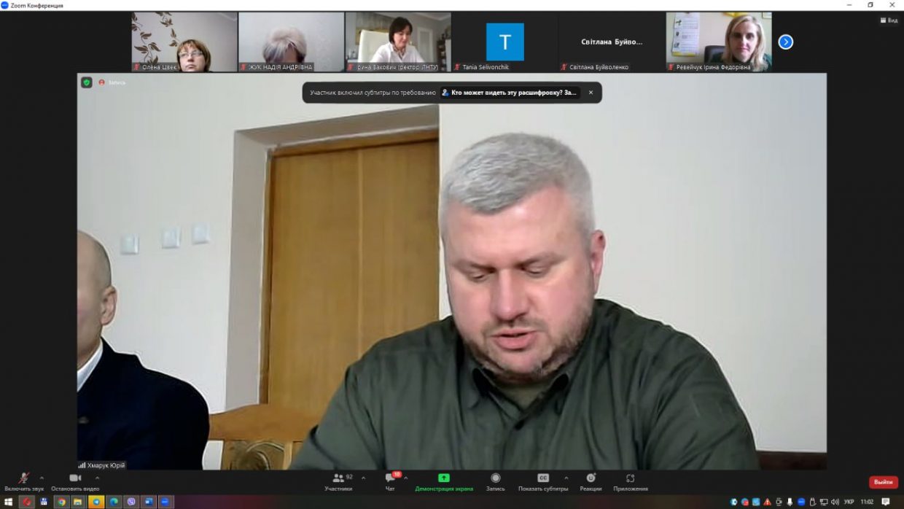The height and width of the screenshot is (509, 904).
Task: Select Tania Selivonchik participant thumbnail
Action: coord(504,42)
